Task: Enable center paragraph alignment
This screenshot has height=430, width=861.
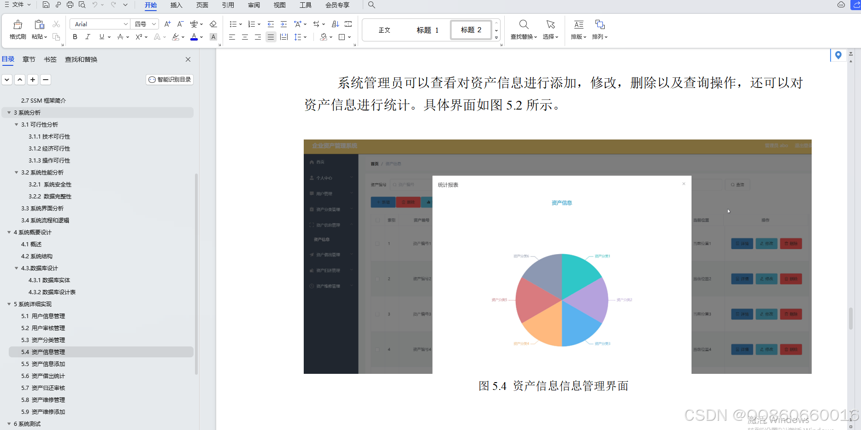Action: pos(245,37)
